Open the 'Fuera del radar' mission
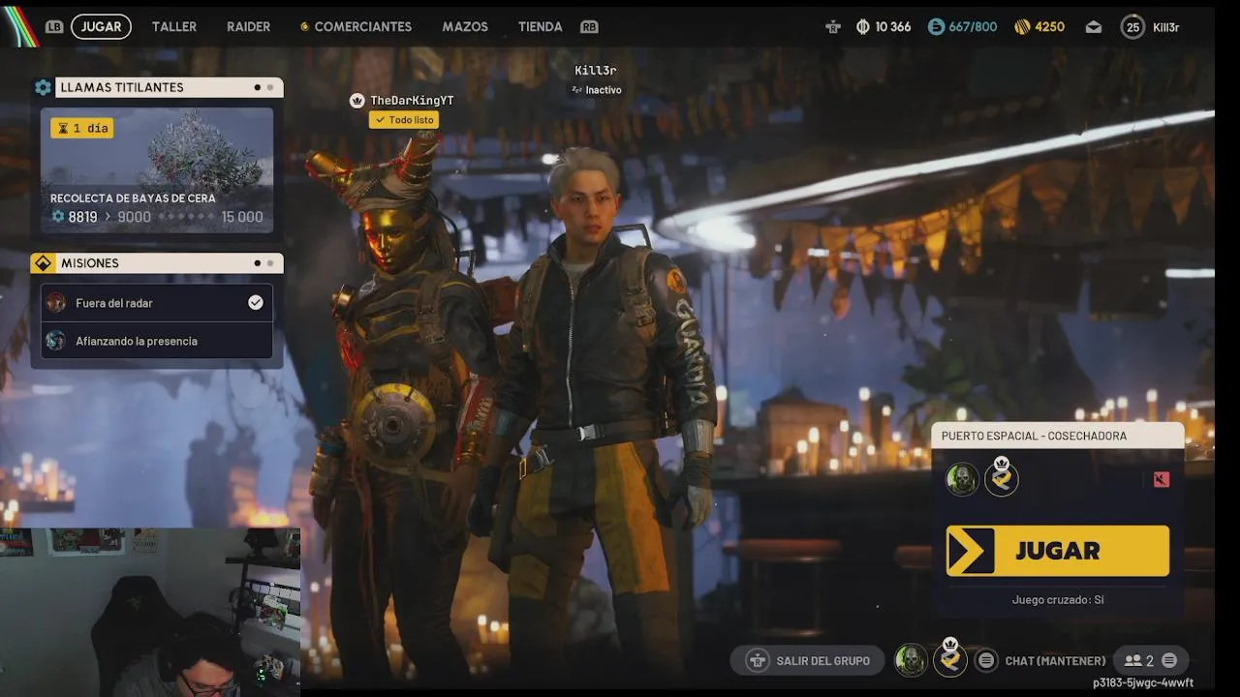1240x697 pixels. coord(157,303)
